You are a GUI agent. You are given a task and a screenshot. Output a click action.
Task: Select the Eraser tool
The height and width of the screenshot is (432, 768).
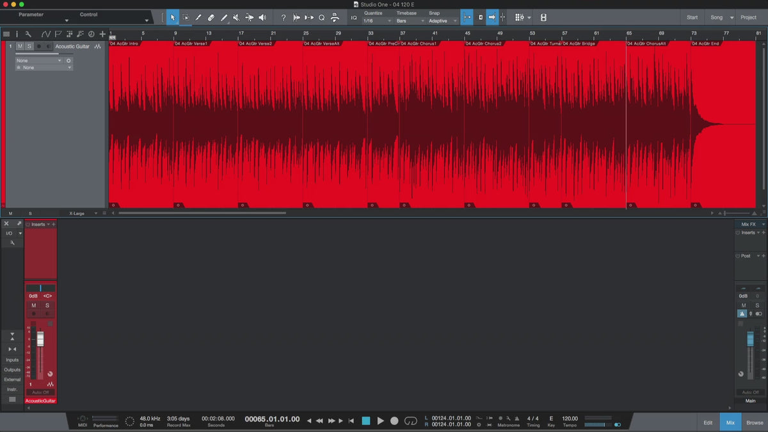pyautogui.click(x=211, y=17)
